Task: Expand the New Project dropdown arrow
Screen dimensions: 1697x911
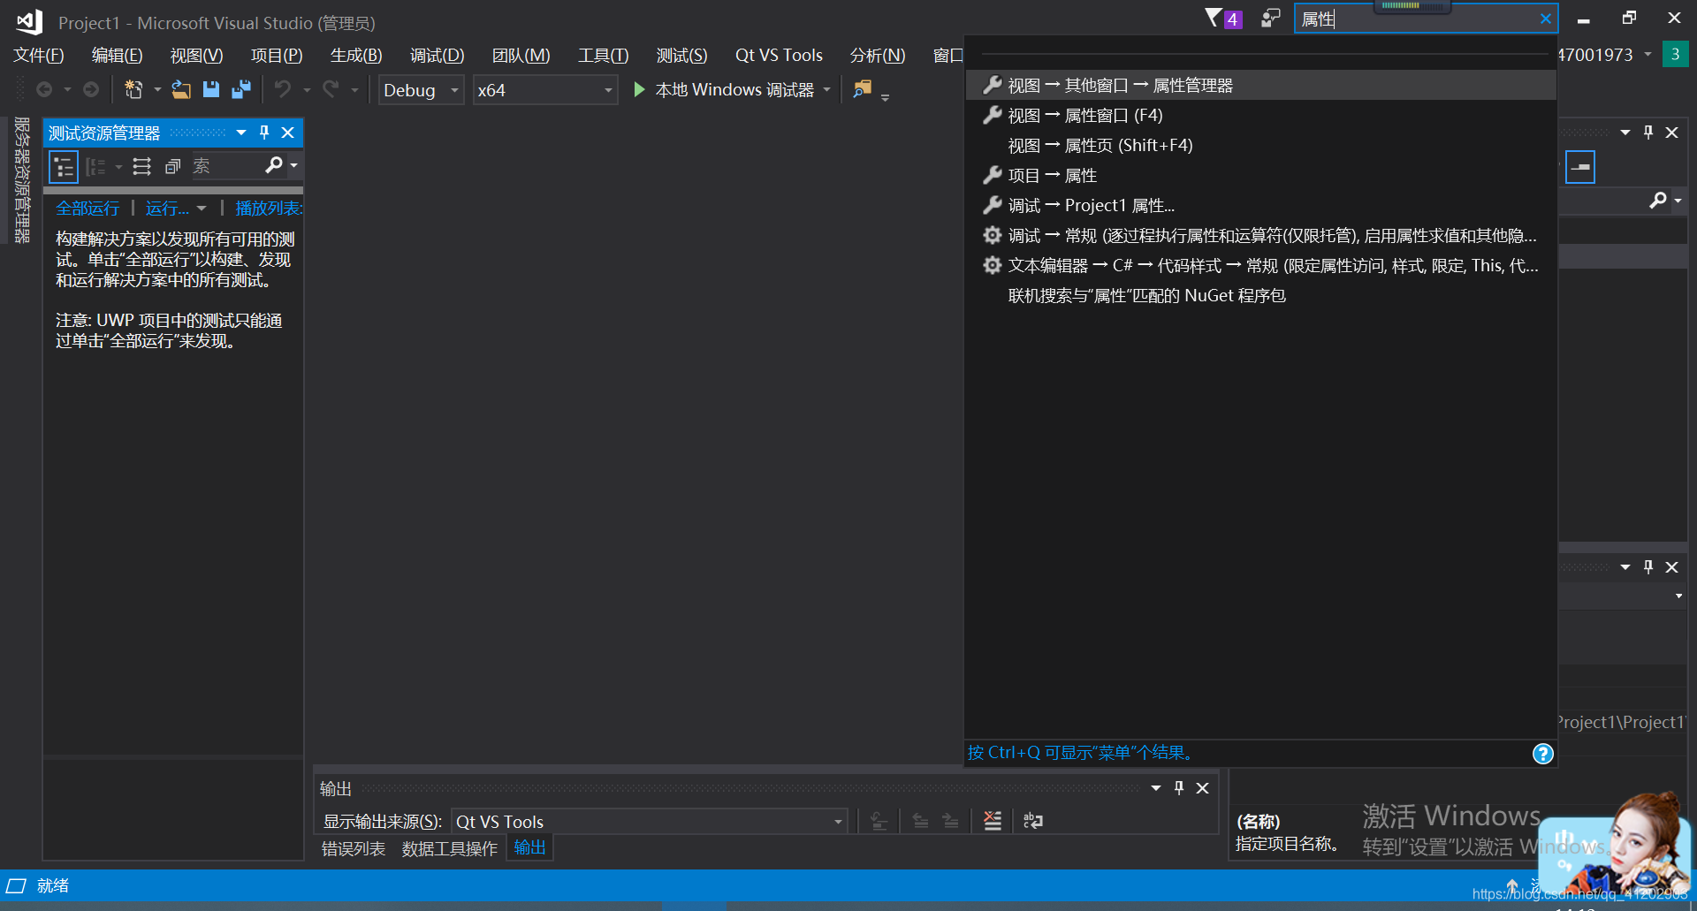Action: [157, 90]
